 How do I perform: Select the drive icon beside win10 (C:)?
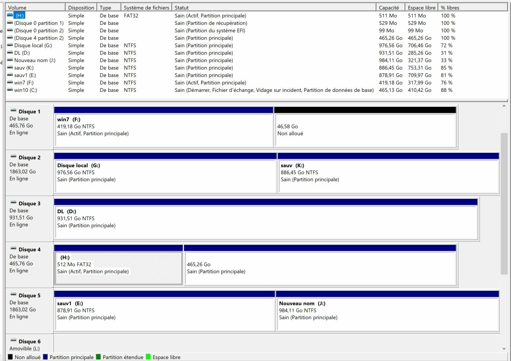10,90
